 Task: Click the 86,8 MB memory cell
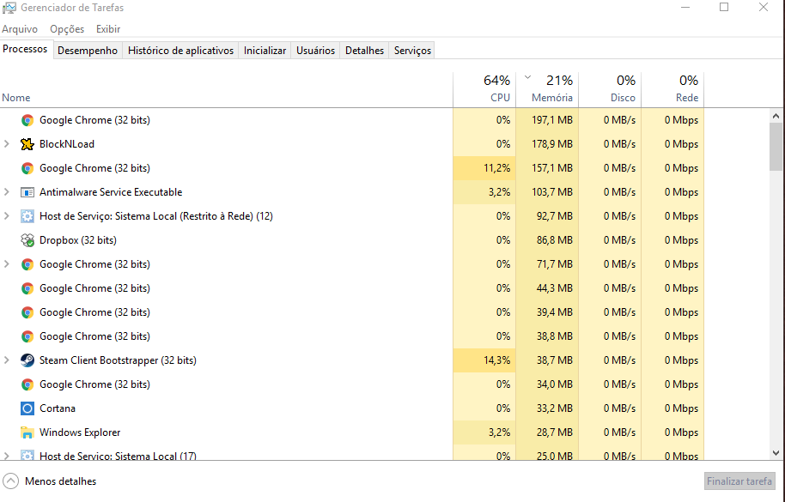[547, 240]
